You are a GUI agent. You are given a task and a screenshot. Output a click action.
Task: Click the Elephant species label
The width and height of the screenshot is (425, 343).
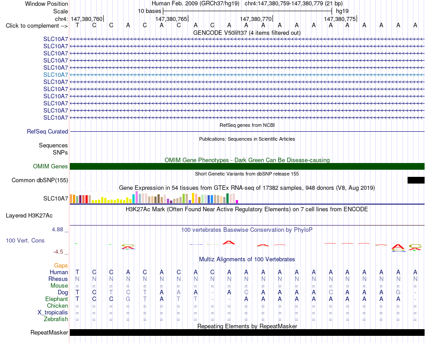point(56,299)
